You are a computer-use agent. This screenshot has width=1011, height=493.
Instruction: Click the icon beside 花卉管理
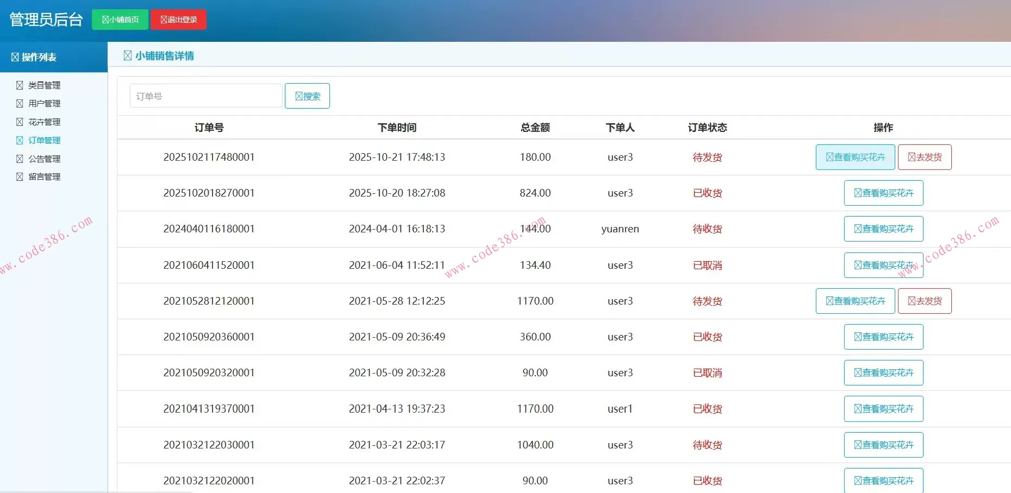click(x=20, y=122)
